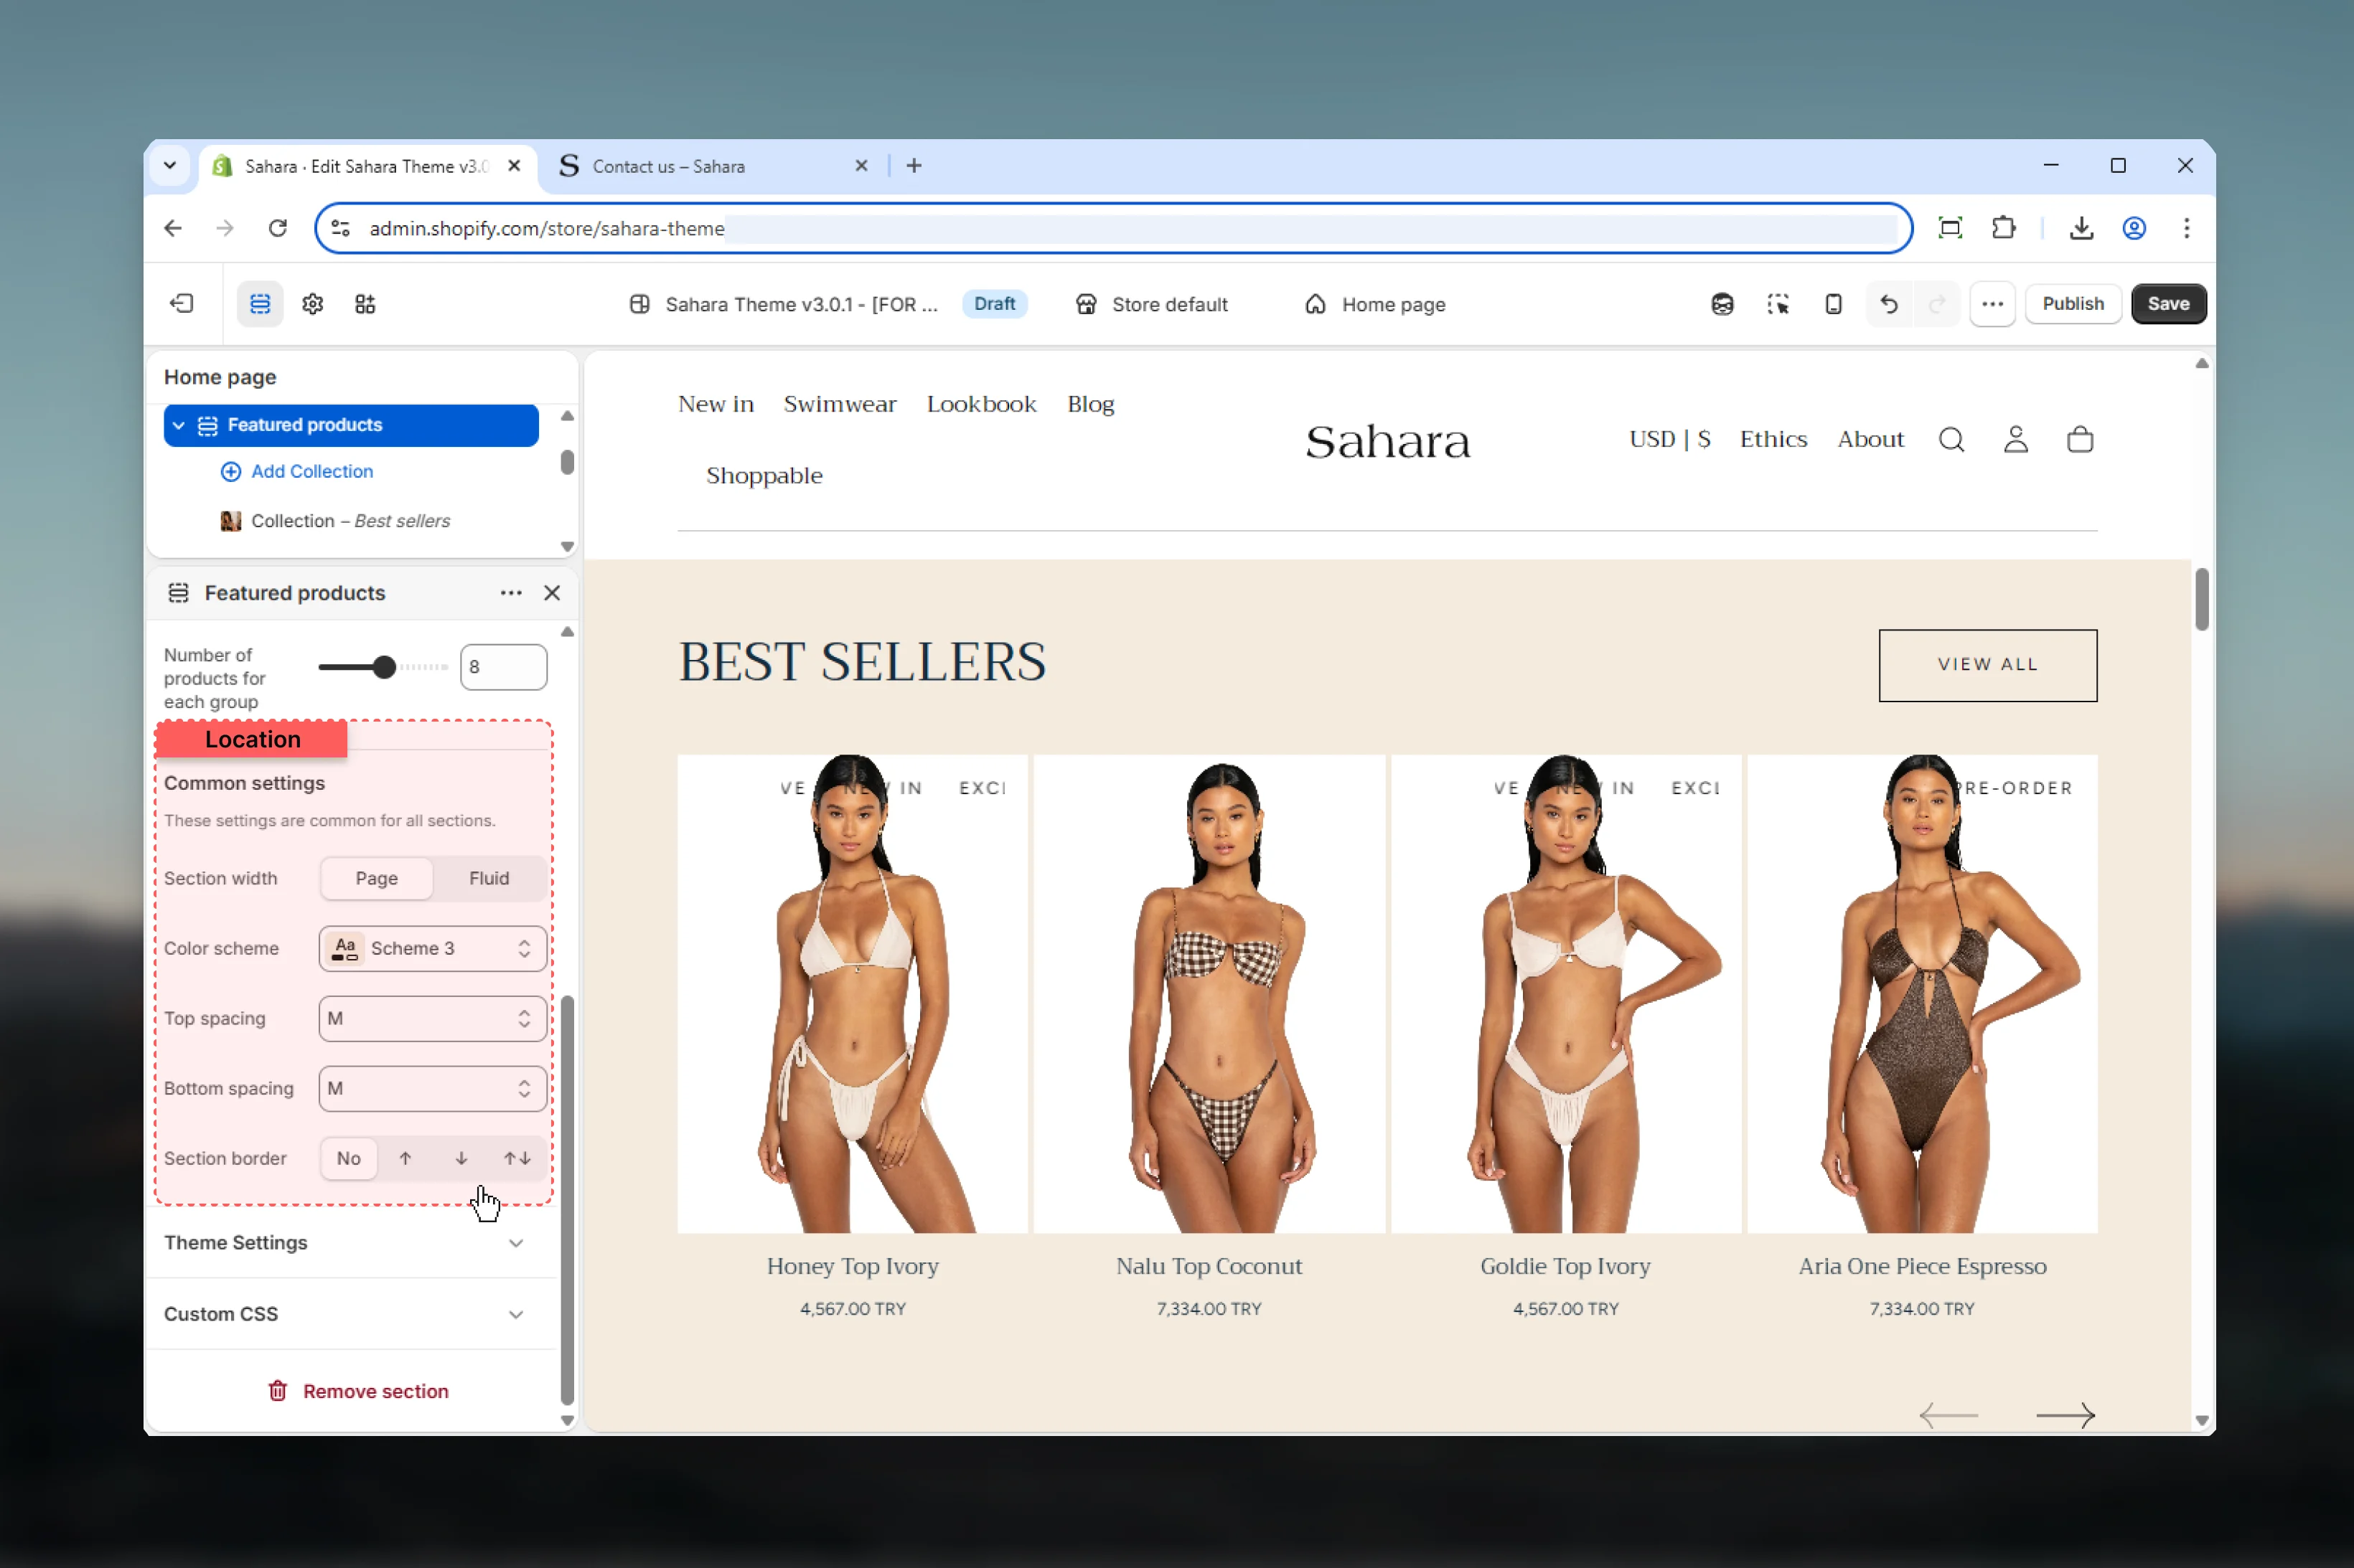Collapse the Featured products tree item
The width and height of the screenshot is (2354, 1568).
click(x=178, y=425)
